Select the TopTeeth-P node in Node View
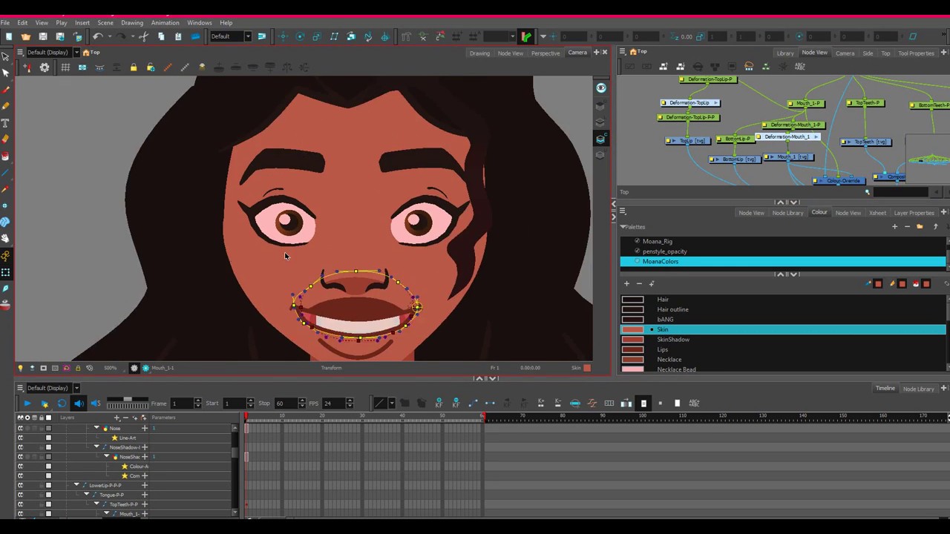Viewport: 950px width, 534px height. 865,103
